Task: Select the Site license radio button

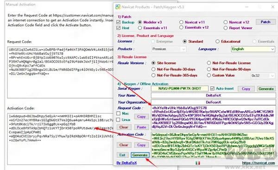Action: [153, 63]
